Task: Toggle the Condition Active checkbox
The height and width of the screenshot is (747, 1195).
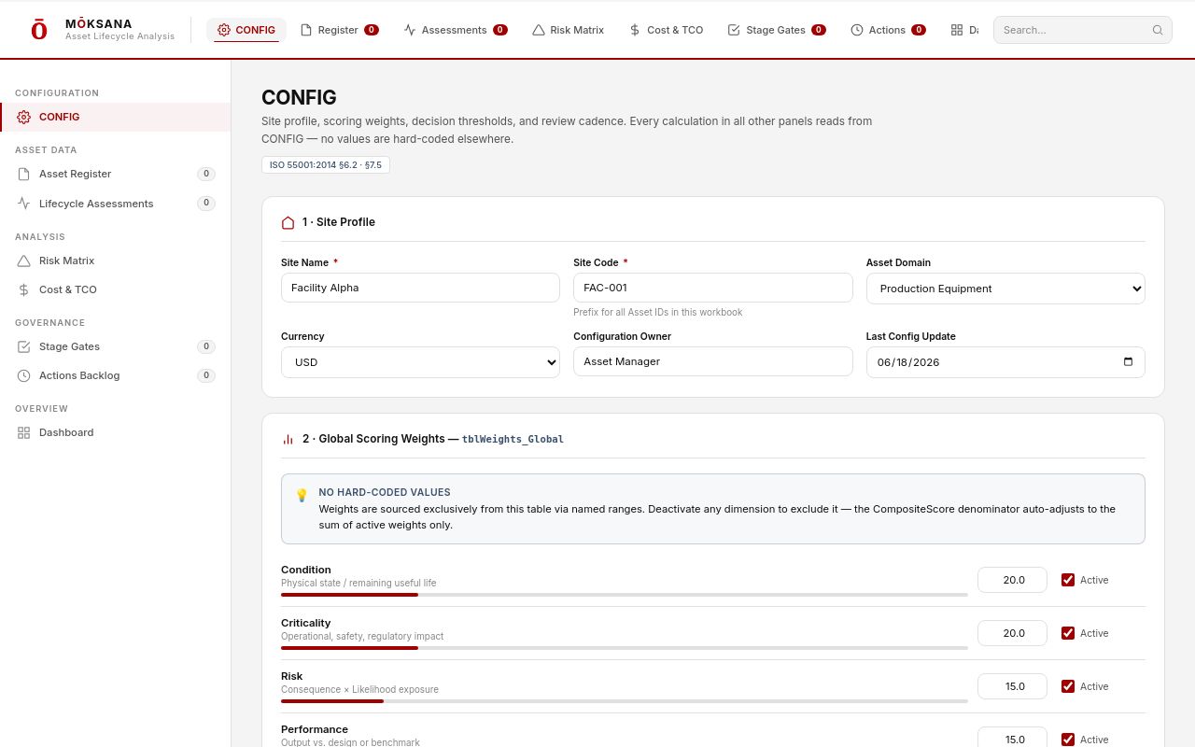Action: (1068, 580)
